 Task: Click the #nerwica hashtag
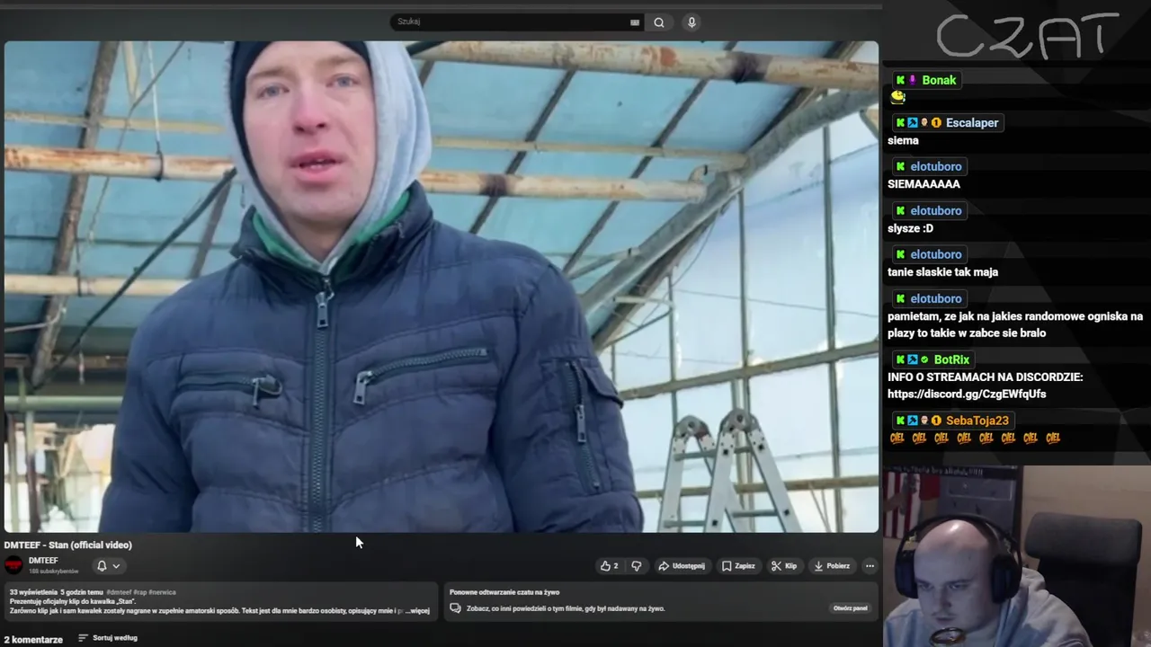163,592
